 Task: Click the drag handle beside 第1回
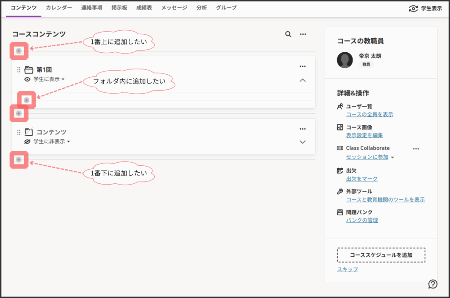coord(18,69)
